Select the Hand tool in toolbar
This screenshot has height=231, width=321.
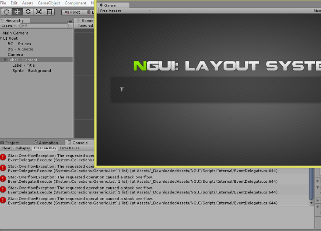coord(6,12)
